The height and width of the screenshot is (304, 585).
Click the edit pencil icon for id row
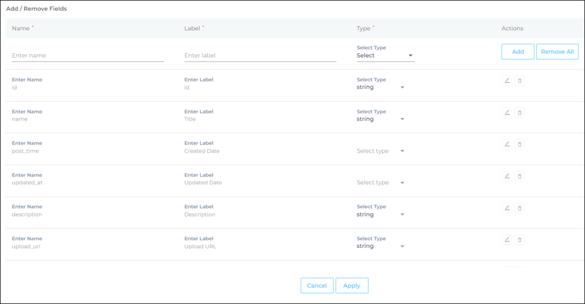(507, 81)
